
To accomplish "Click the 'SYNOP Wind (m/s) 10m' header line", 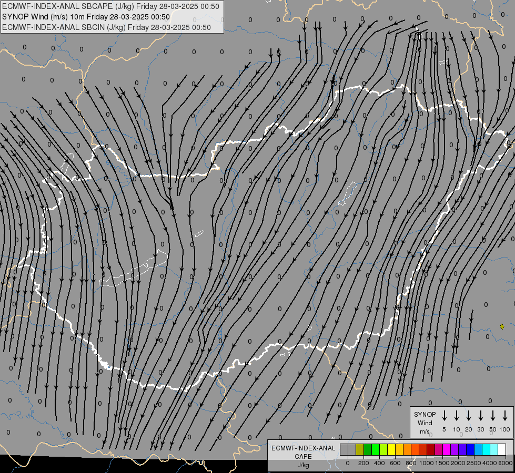I will [86, 17].
